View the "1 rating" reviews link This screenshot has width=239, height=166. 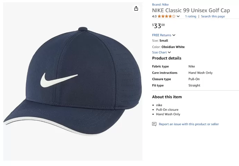191,16
